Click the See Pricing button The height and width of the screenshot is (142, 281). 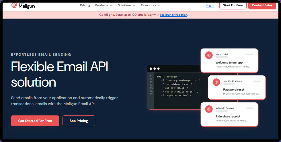click(79, 121)
